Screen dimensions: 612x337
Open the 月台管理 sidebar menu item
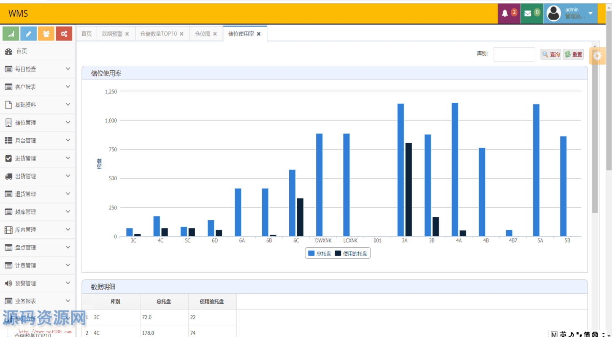[38, 140]
